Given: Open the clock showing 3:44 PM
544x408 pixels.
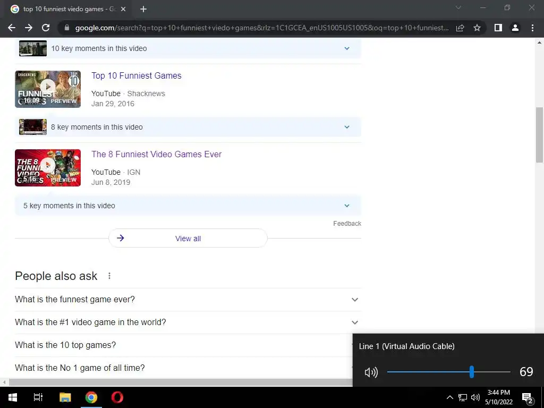Looking at the screenshot, I should tap(499, 397).
